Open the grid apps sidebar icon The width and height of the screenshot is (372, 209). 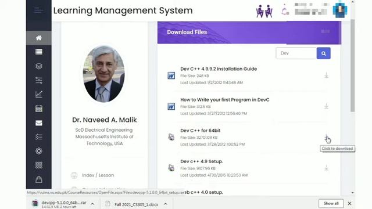[x=39, y=165]
